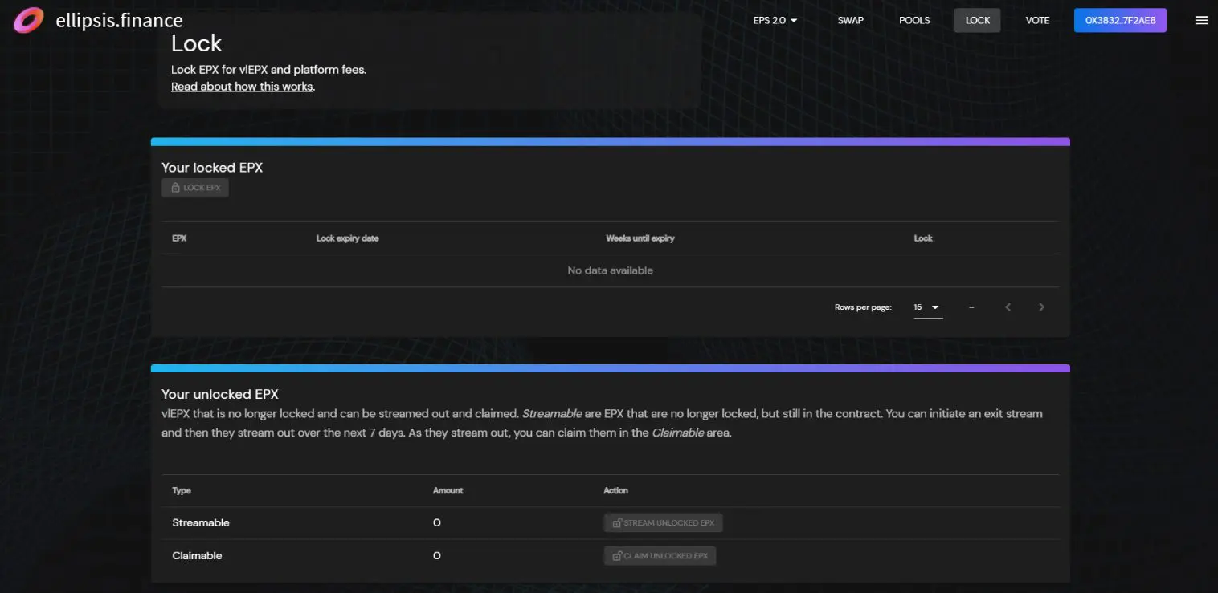Click CLAIM UNLOCKED EPX button
Screen dimensions: 1218x593
pyautogui.click(x=660, y=556)
